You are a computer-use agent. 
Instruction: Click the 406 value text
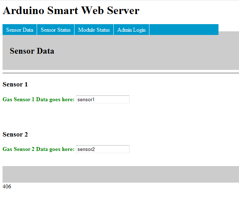pyautogui.click(x=7, y=187)
